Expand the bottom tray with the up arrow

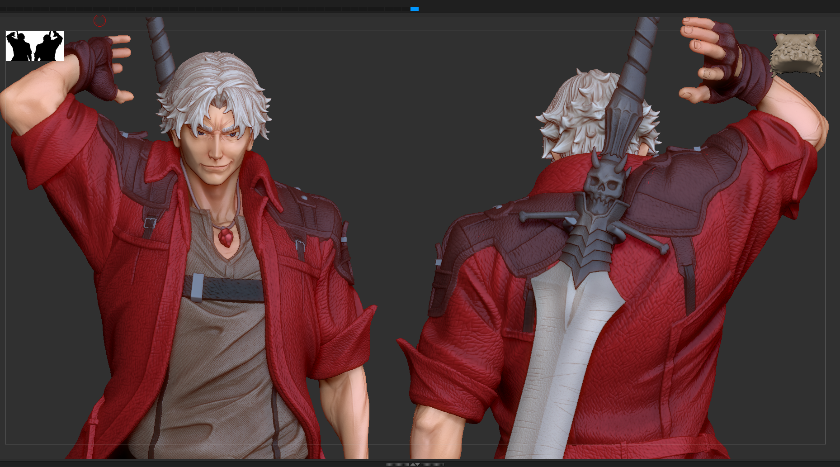point(413,464)
